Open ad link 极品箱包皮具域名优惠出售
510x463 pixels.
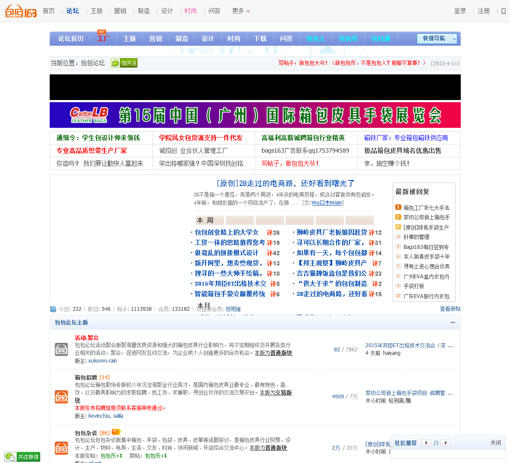pos(403,150)
